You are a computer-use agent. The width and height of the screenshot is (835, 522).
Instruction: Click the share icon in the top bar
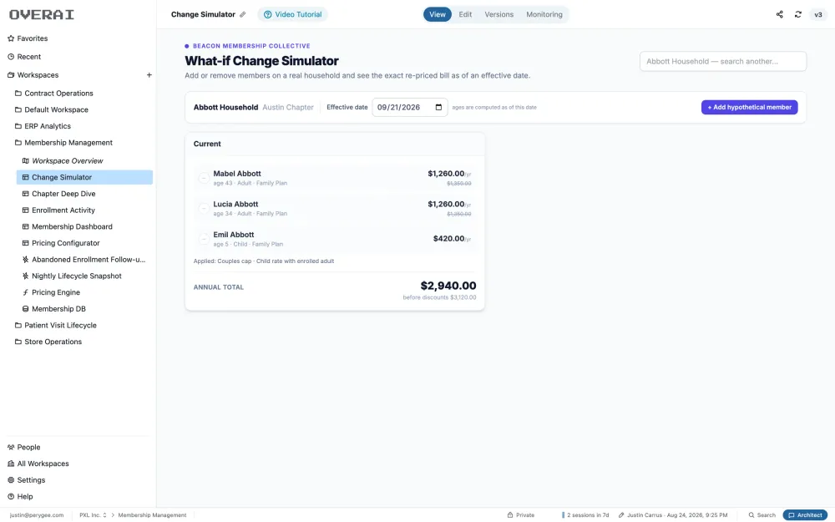pos(780,14)
